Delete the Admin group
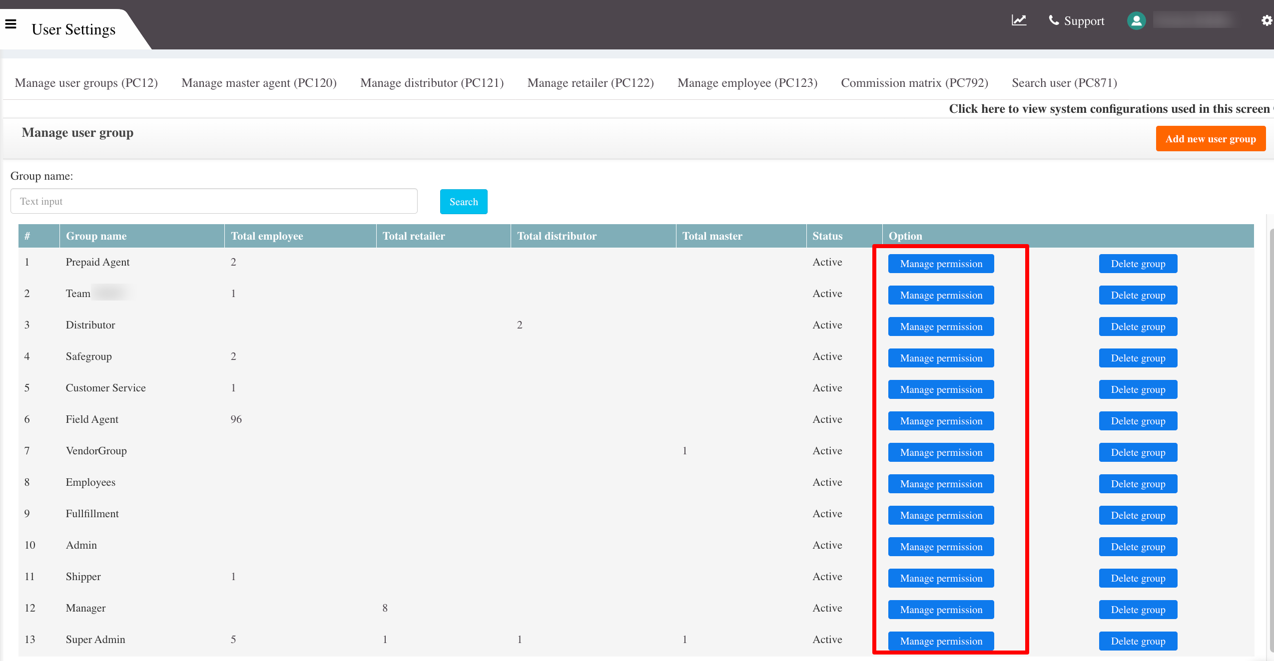 pos(1138,547)
